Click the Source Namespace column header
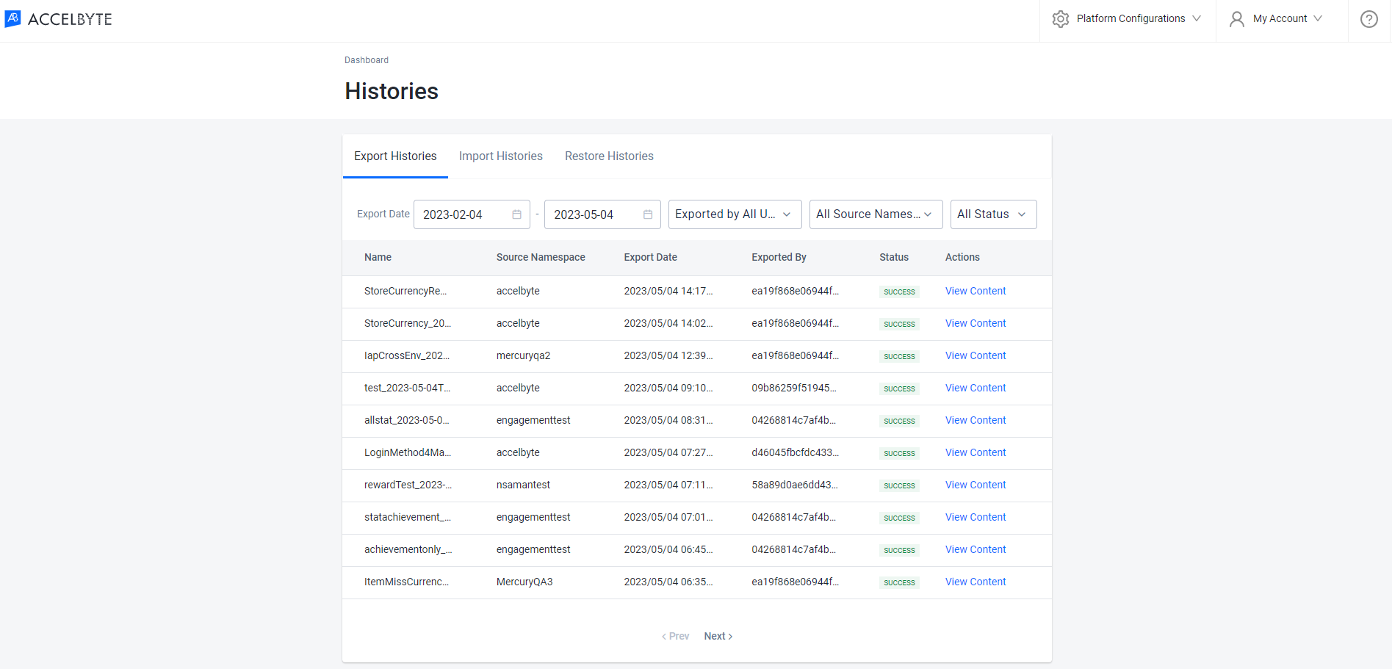This screenshot has height=669, width=1392. click(541, 258)
